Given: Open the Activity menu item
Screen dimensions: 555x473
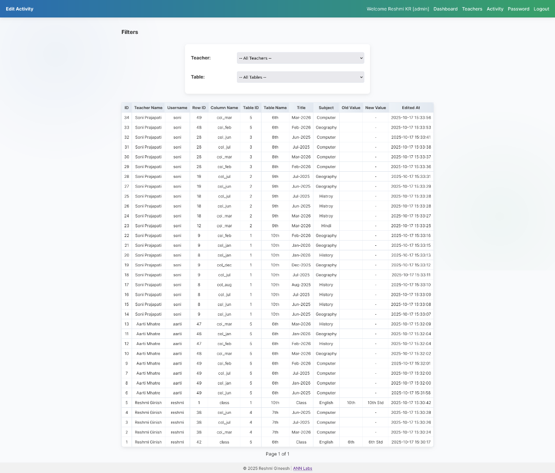Looking at the screenshot, I should click(x=495, y=9).
